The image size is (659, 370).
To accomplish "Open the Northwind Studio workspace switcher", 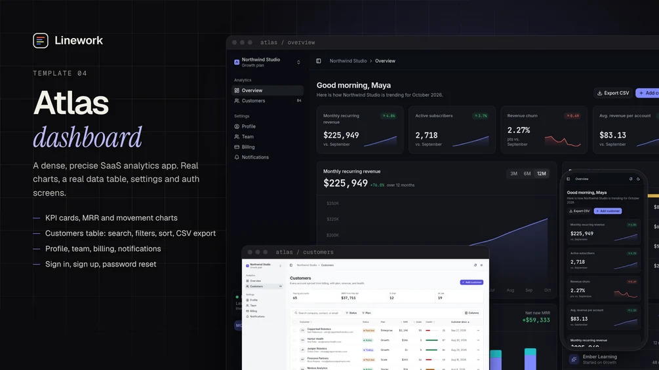I will [x=268, y=62].
